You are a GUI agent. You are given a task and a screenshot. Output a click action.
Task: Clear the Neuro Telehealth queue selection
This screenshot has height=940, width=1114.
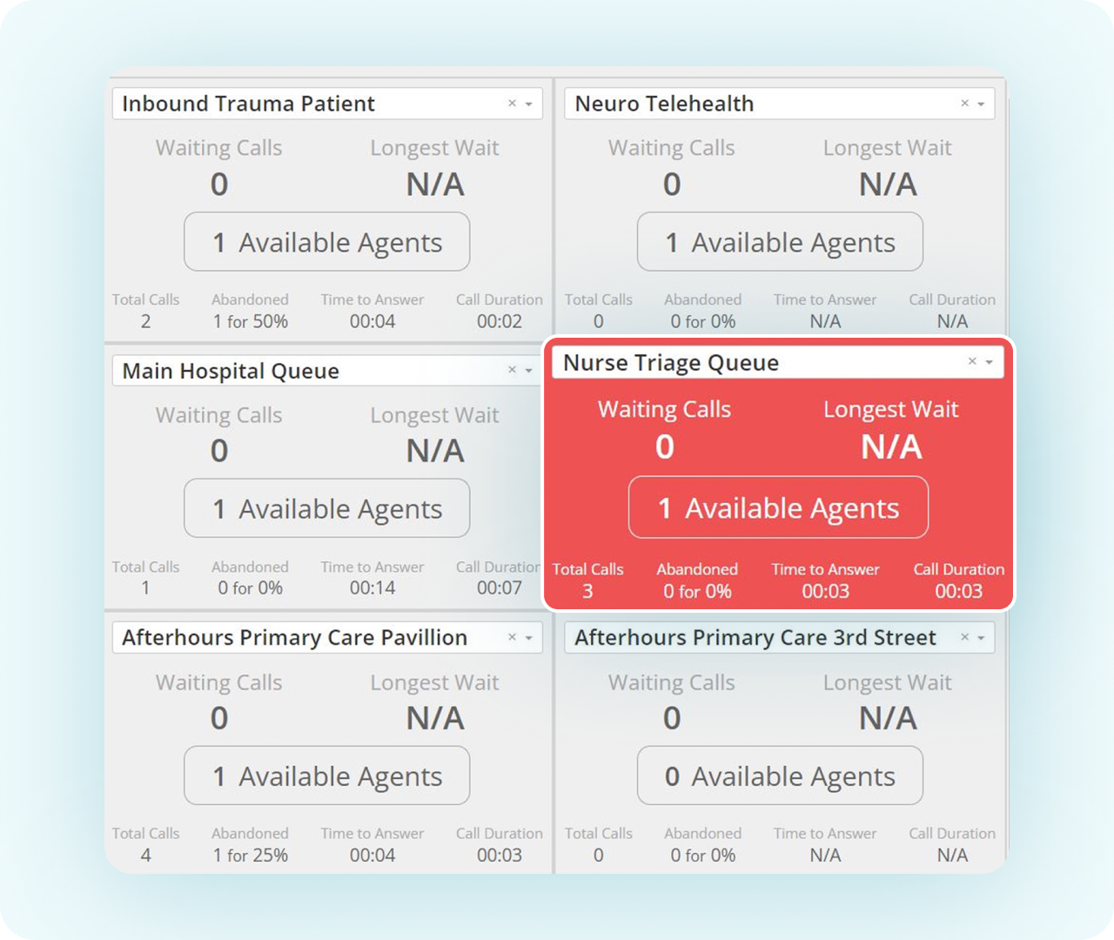pos(965,104)
